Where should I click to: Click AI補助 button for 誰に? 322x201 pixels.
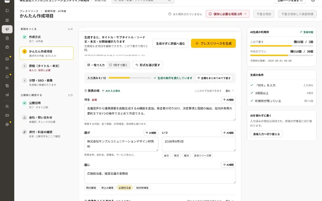click(x=228, y=165)
